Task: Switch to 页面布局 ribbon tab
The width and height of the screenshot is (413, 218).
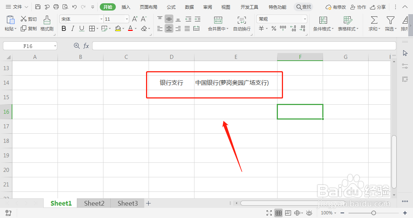Action: 148,7
